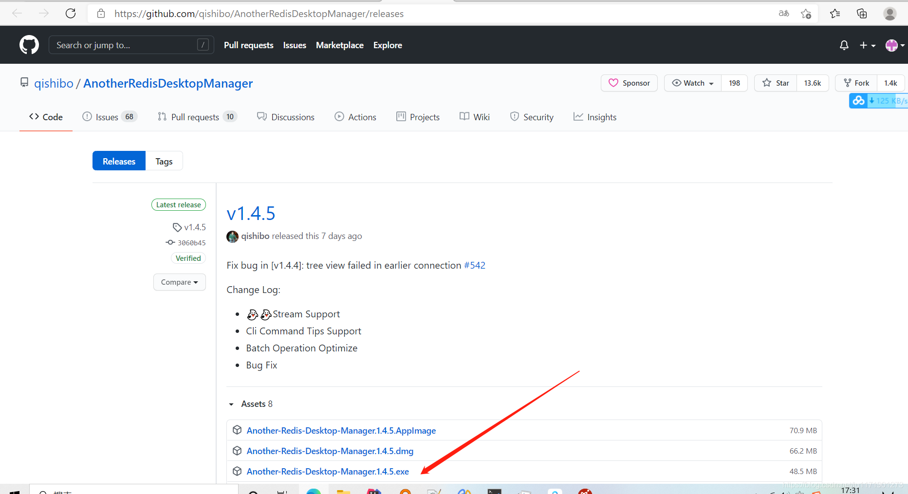Open the Discussions tab
The height and width of the screenshot is (494, 908).
click(286, 117)
